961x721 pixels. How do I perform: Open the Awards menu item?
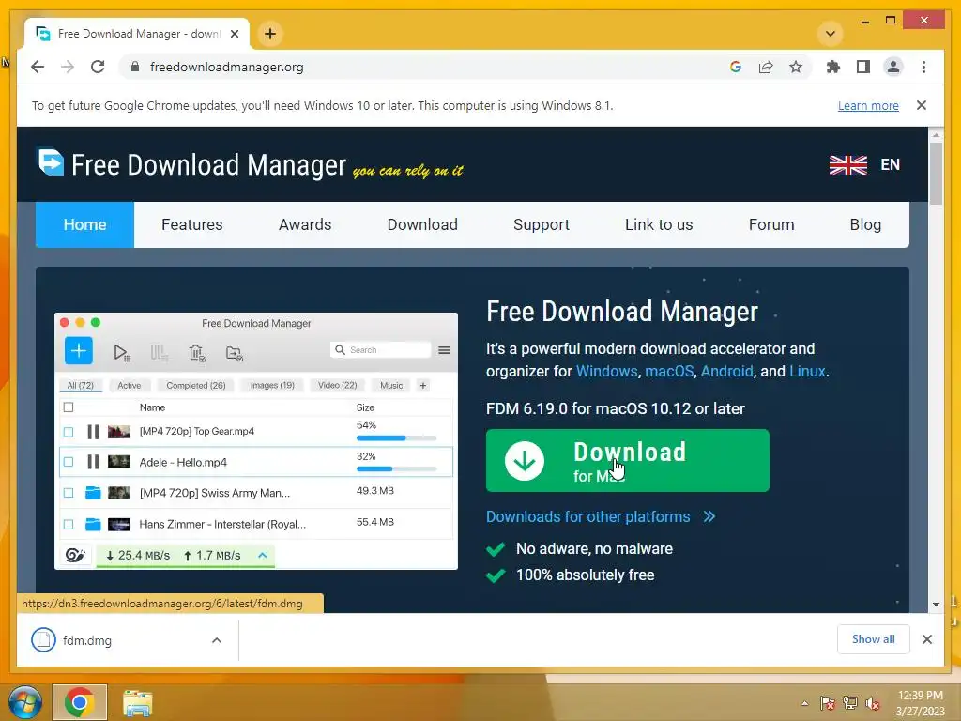tap(305, 225)
